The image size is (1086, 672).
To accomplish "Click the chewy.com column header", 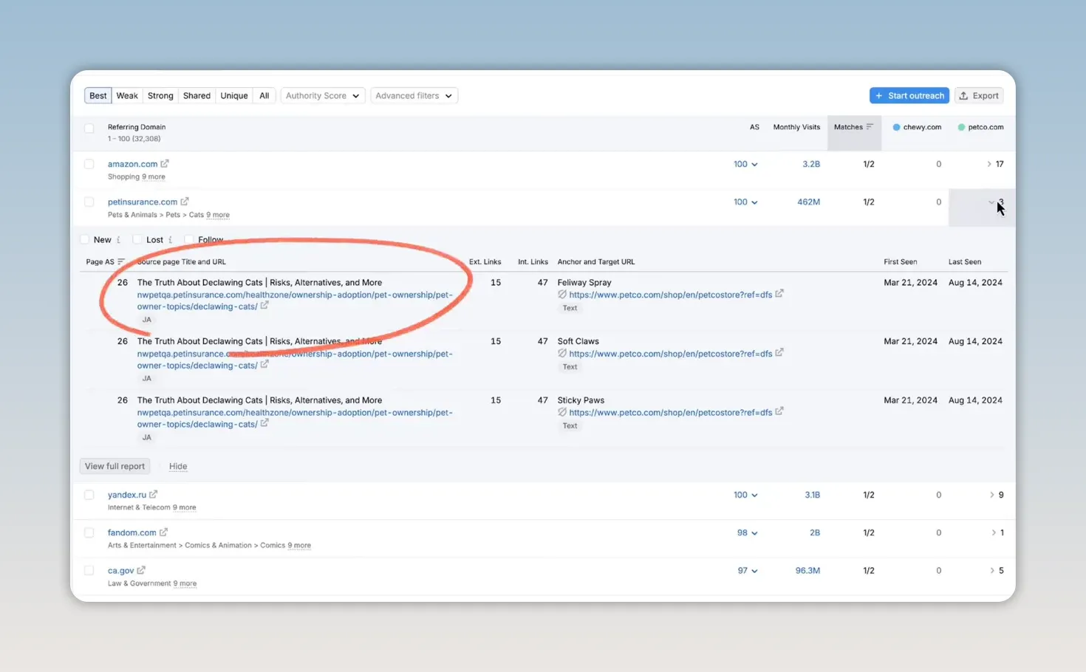I will (917, 127).
